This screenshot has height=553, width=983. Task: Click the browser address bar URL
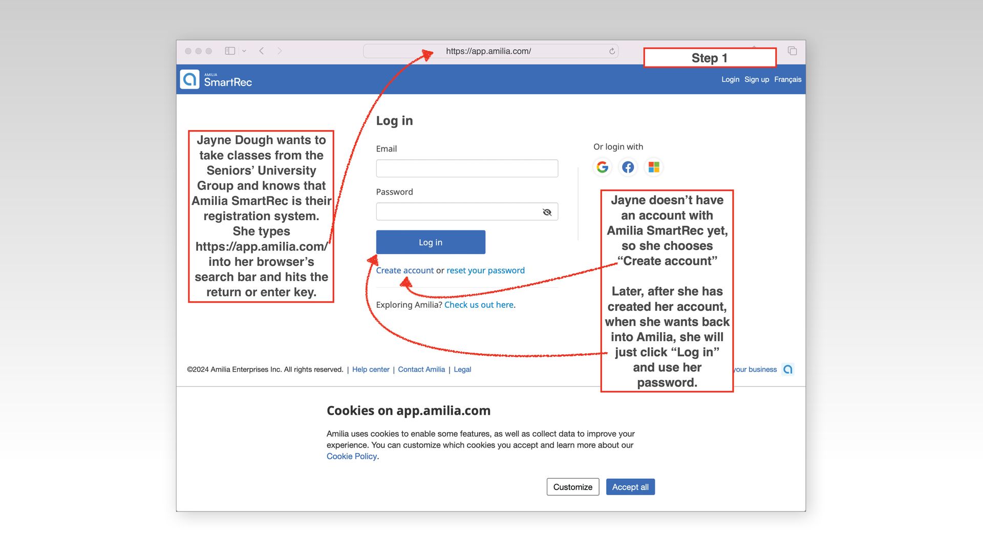488,51
